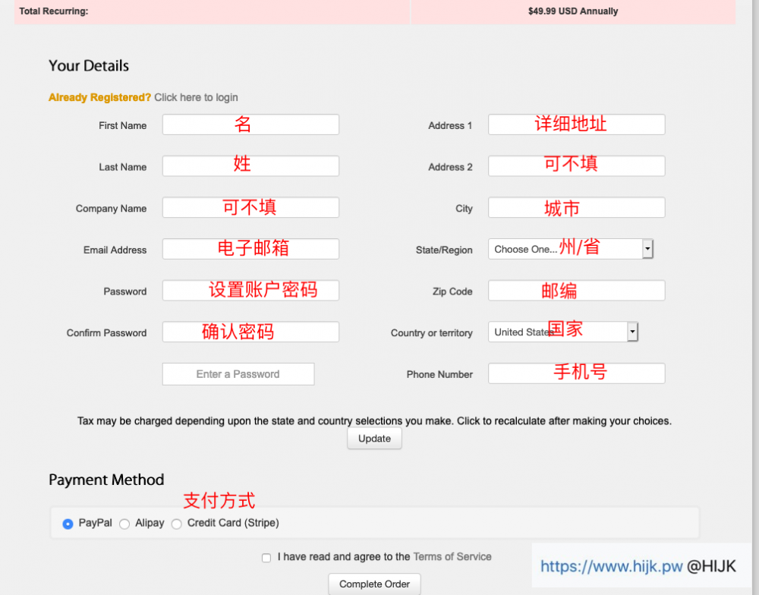Click the Email Address input field

[250, 249]
